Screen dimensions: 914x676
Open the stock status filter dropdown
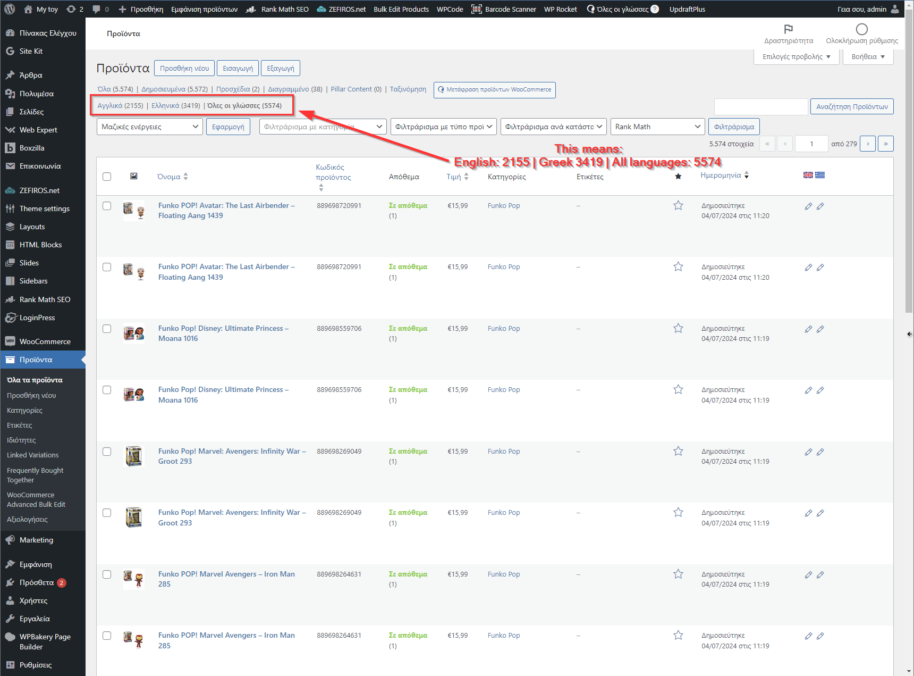tap(553, 127)
